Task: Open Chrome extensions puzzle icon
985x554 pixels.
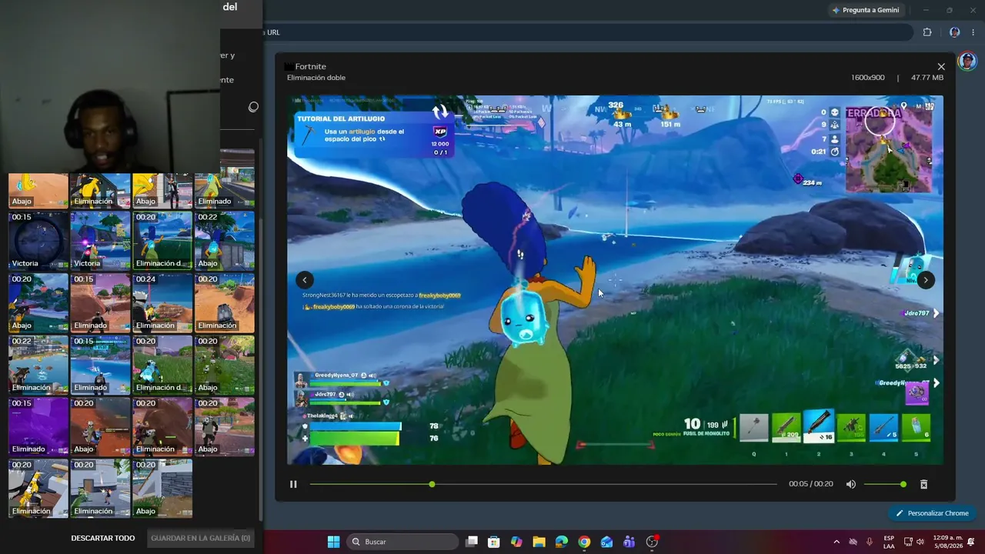Action: 927,32
